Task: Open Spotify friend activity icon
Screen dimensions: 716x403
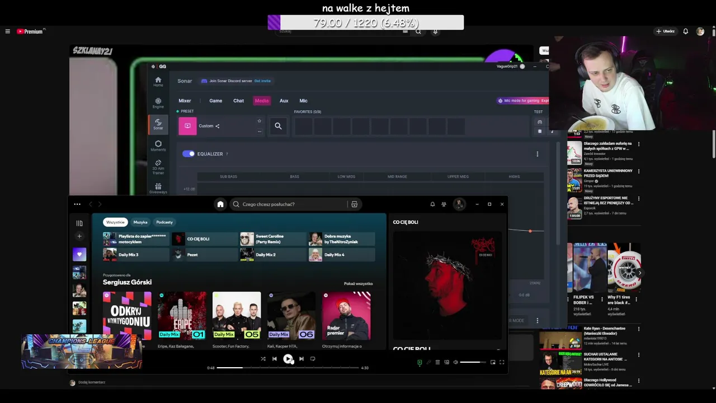Action: tap(444, 204)
